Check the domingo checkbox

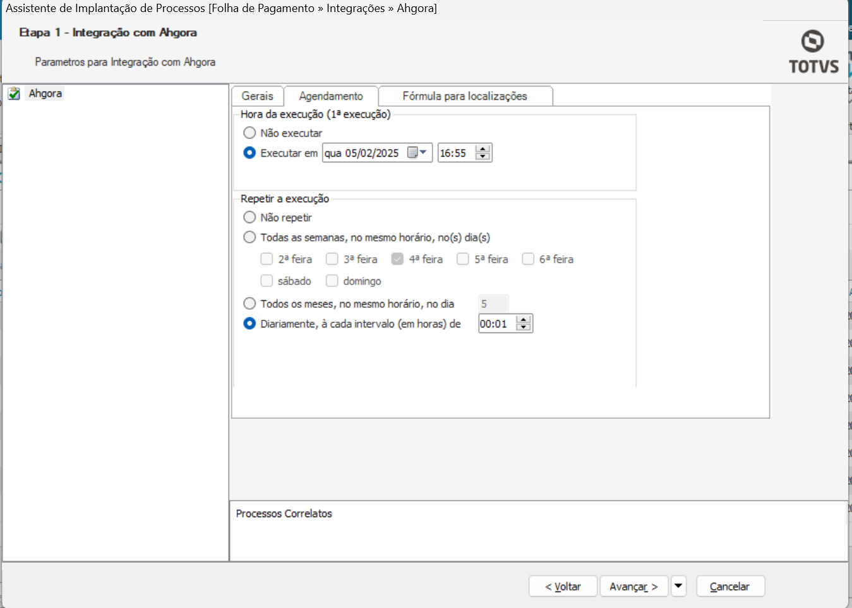point(332,281)
